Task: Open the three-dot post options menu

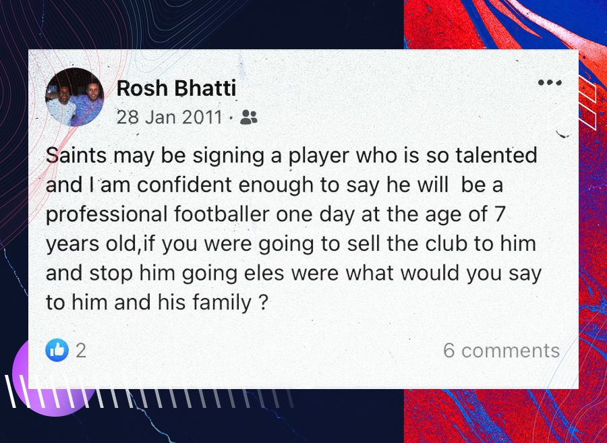Action: click(x=550, y=83)
